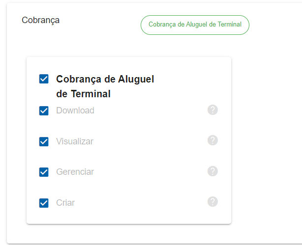Image resolution: width=302 pixels, height=245 pixels.
Task: Click the Criar label text
Action: pyautogui.click(x=65, y=203)
